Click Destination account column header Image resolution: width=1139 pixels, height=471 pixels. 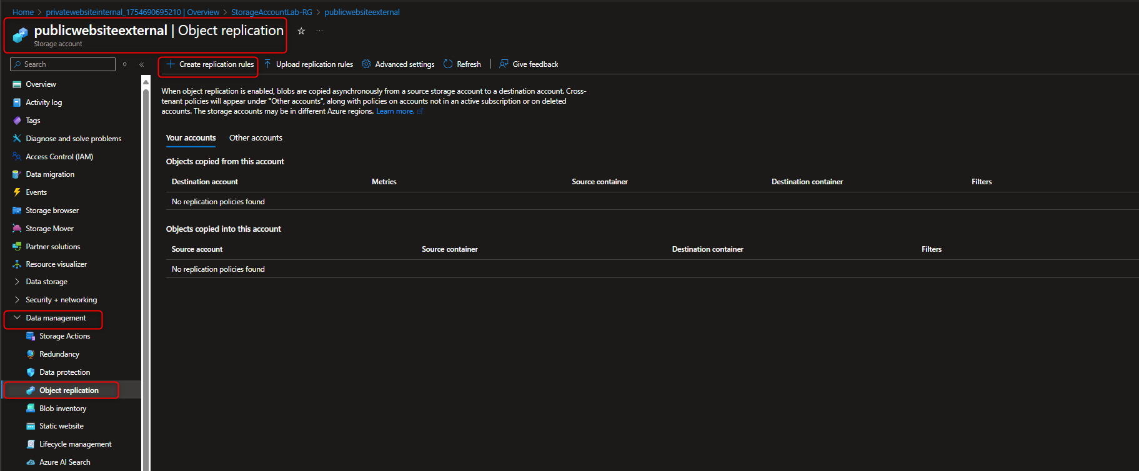pos(205,182)
